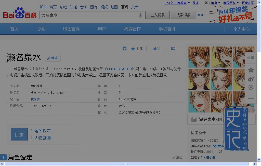
Task: Expand the 我的百科 dropdown menu
Action: [x=238, y=3]
